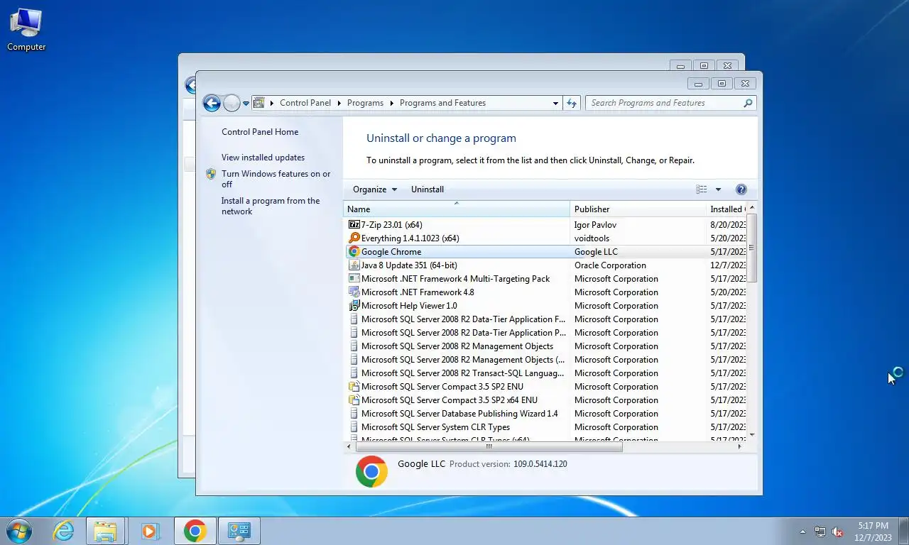The width and height of the screenshot is (909, 545).
Task: Click Igor Pavlov publisher cell
Action: 595,225
